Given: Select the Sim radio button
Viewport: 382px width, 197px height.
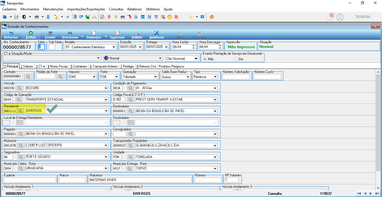Looking at the screenshot, I should (235, 59).
